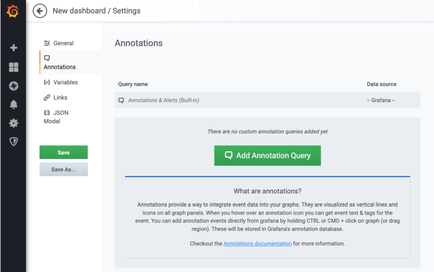Open the Explore compass icon
434x272 pixels.
coord(13,86)
